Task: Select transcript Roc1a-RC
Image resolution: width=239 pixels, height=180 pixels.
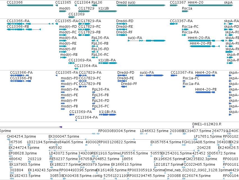Action: tap(185, 29)
